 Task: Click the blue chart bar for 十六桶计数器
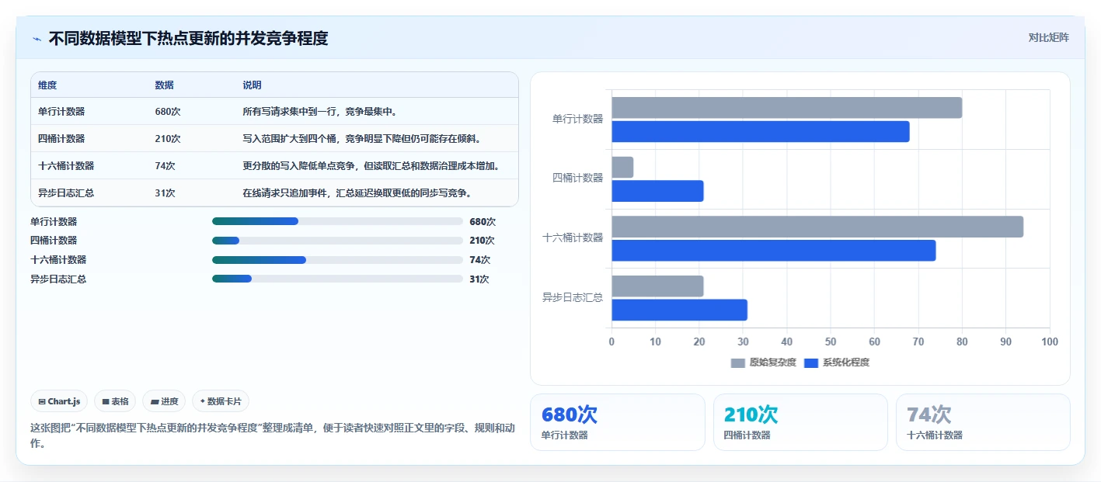774,251
